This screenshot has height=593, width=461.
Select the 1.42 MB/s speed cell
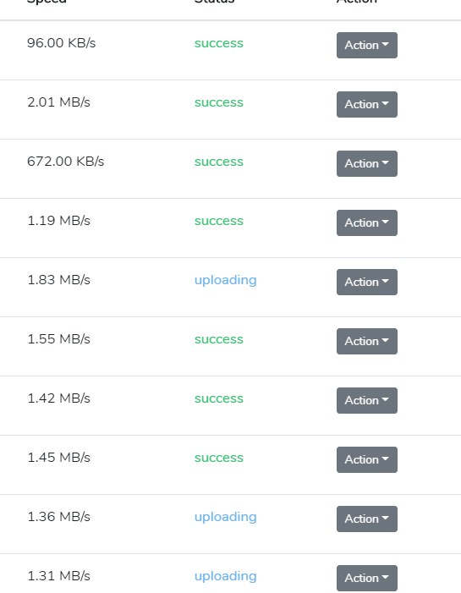pos(58,398)
